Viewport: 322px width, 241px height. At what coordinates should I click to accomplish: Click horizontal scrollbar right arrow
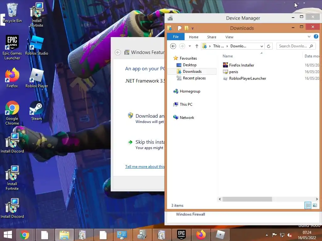click(317, 199)
